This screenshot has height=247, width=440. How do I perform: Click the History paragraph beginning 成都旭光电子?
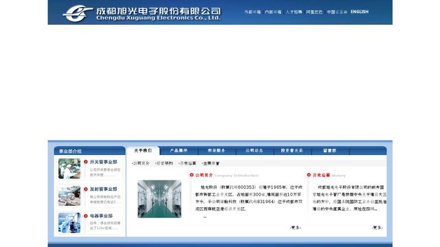349,198
